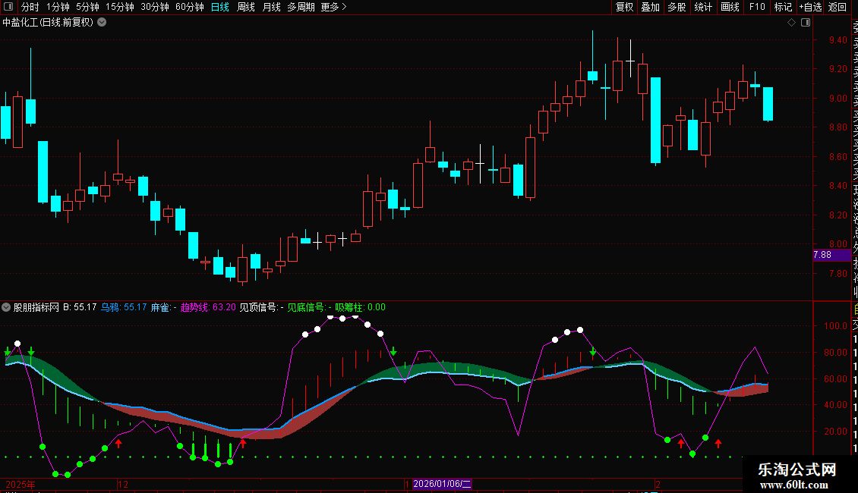Click the 见顶信号 indicator label
The image size is (858, 493).
click(261, 307)
